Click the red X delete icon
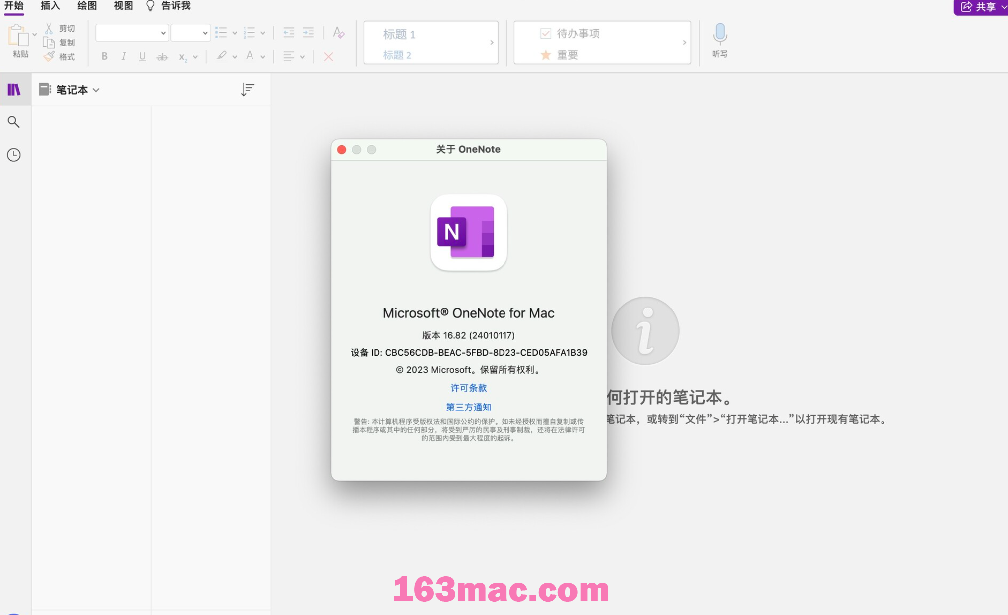The image size is (1008, 615). [x=328, y=57]
